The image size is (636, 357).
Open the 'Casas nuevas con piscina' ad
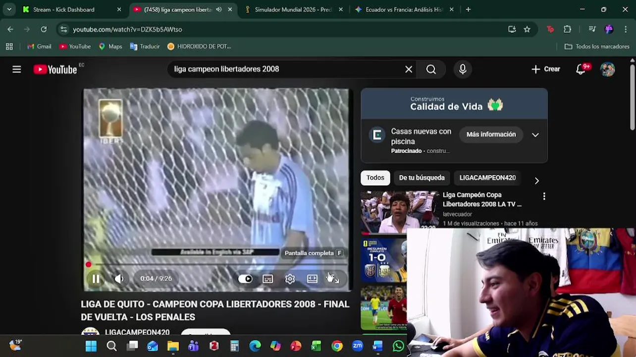[x=421, y=136]
